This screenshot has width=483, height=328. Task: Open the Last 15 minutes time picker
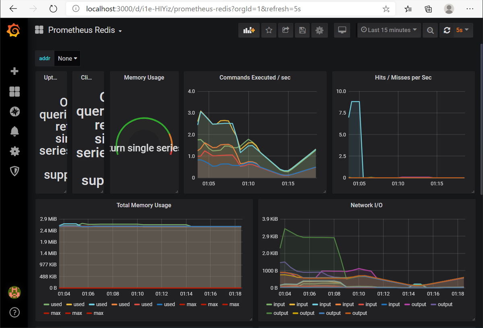point(389,30)
